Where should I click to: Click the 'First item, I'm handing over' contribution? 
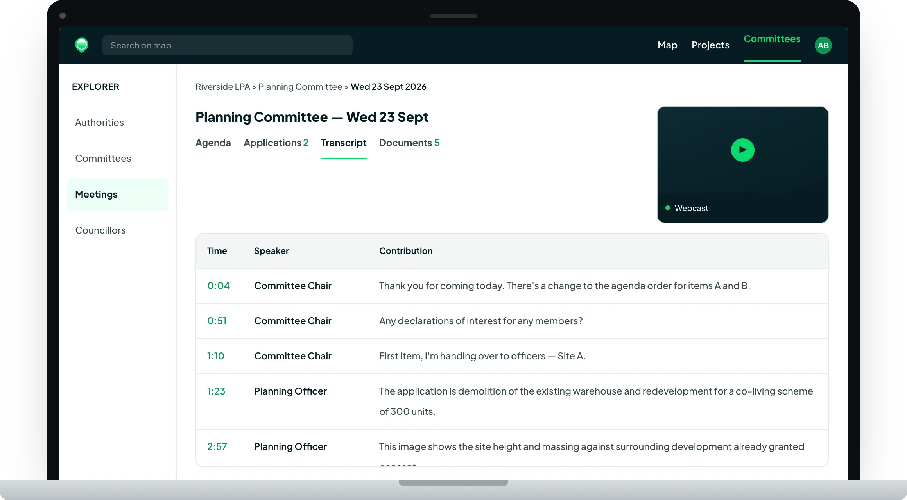(482, 356)
